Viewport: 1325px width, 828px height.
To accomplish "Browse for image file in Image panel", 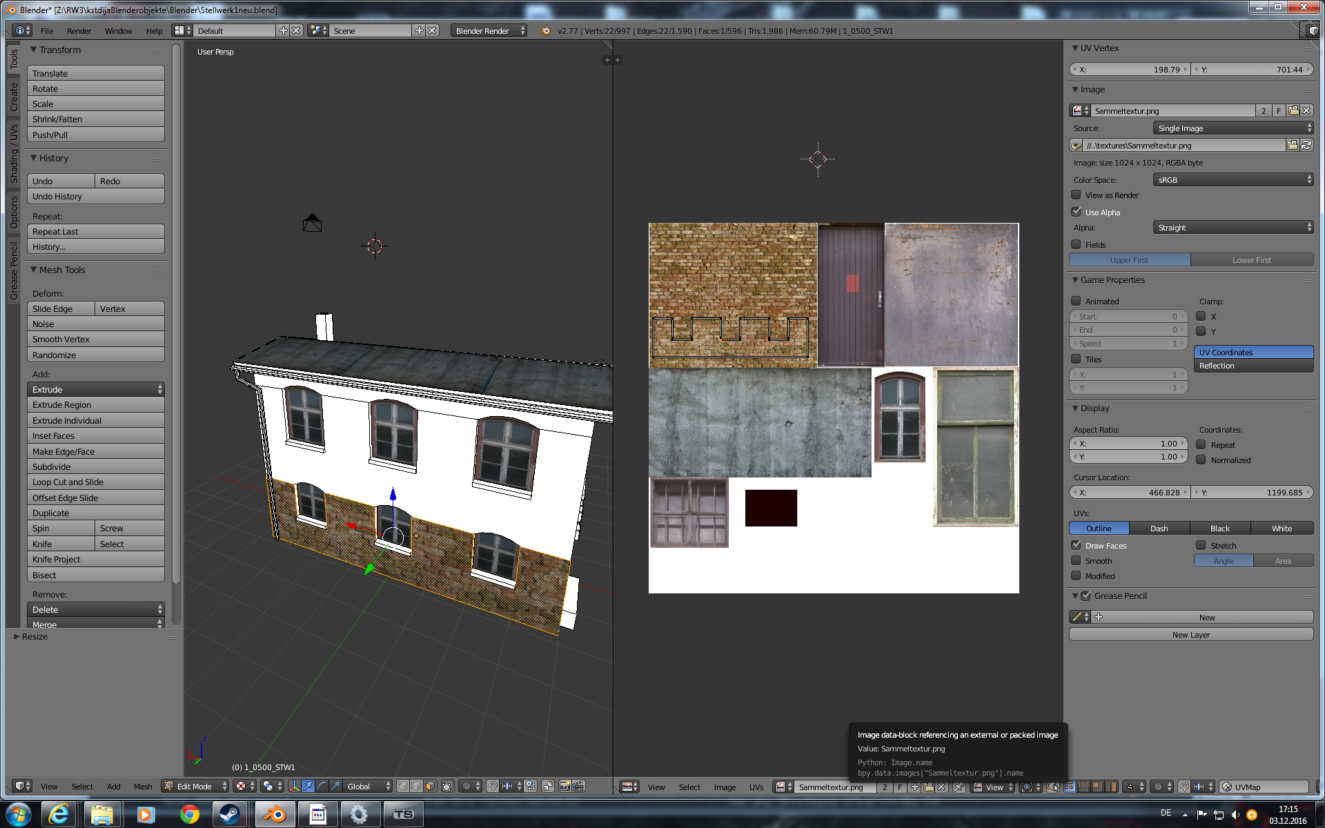I will tap(1293, 145).
